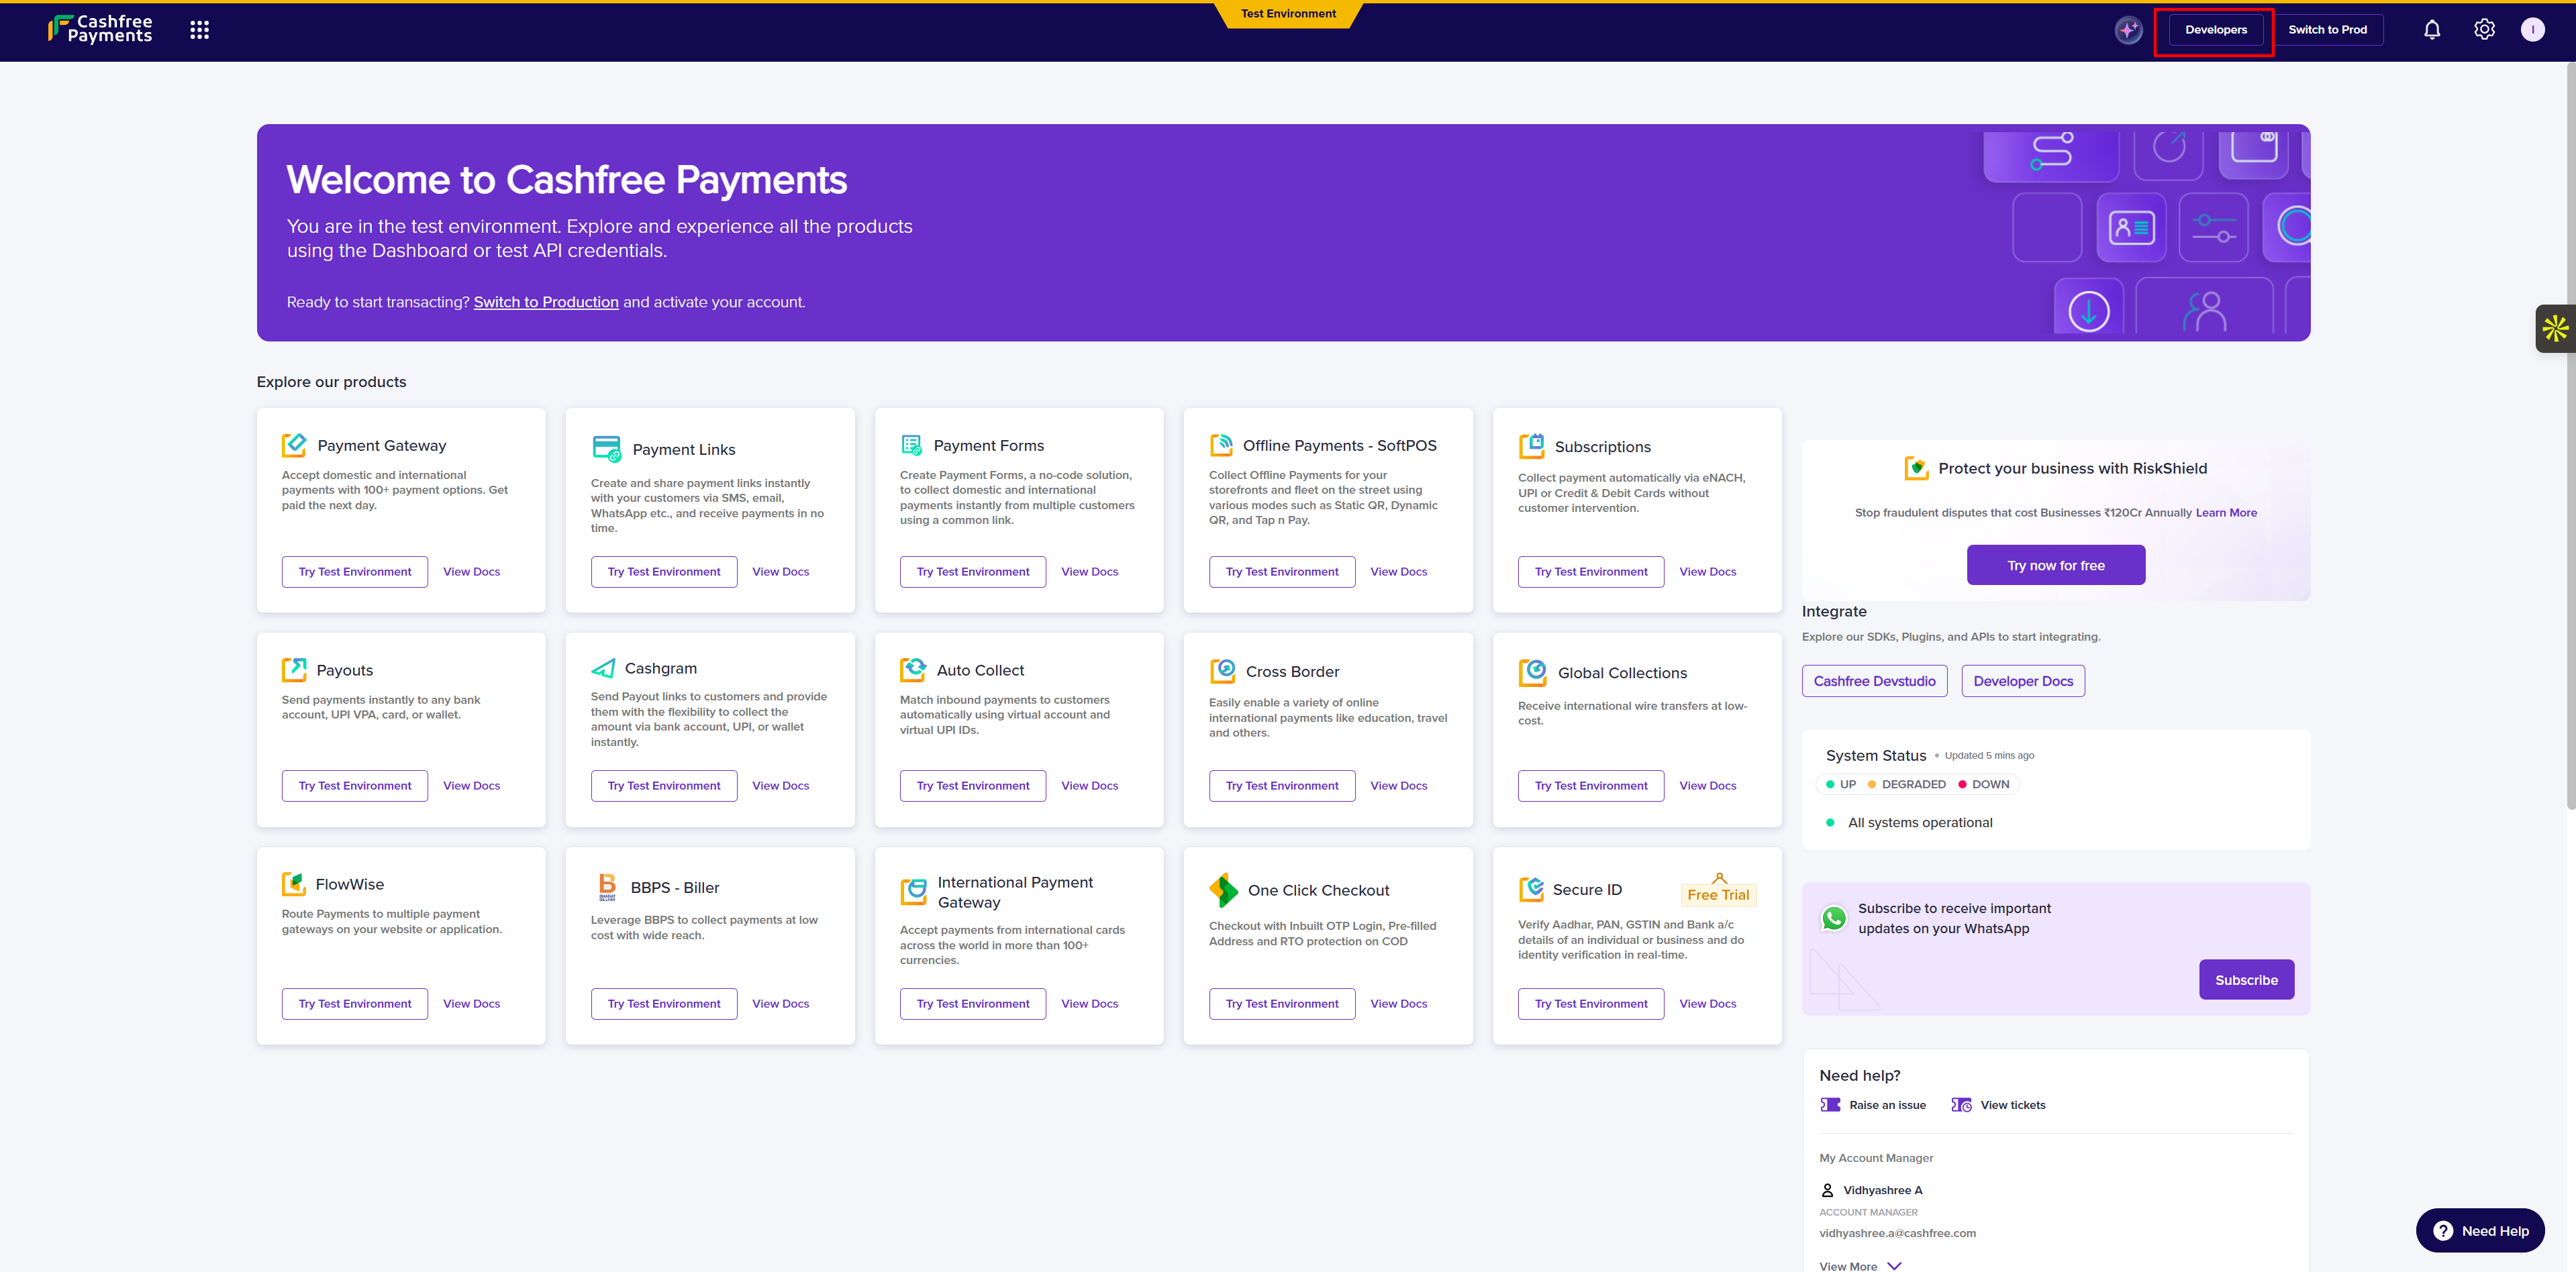This screenshot has height=1272, width=2576.
Task: Click the WhatsApp icon
Action: (1833, 918)
